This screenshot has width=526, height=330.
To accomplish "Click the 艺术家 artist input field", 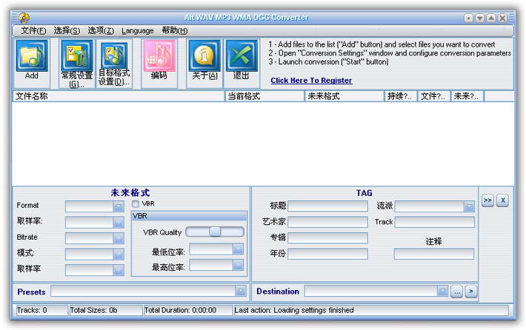I will click(327, 222).
